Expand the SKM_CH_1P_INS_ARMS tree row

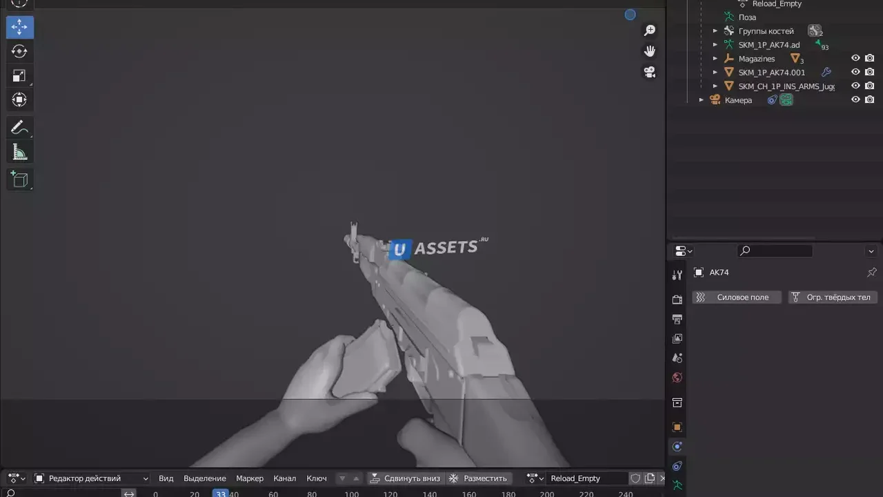pyautogui.click(x=715, y=86)
